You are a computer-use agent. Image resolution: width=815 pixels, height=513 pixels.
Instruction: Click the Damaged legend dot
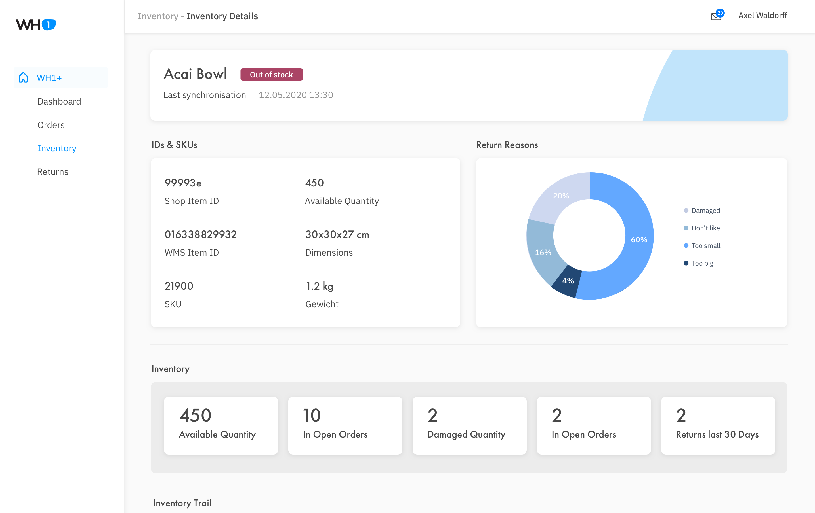[686, 211]
